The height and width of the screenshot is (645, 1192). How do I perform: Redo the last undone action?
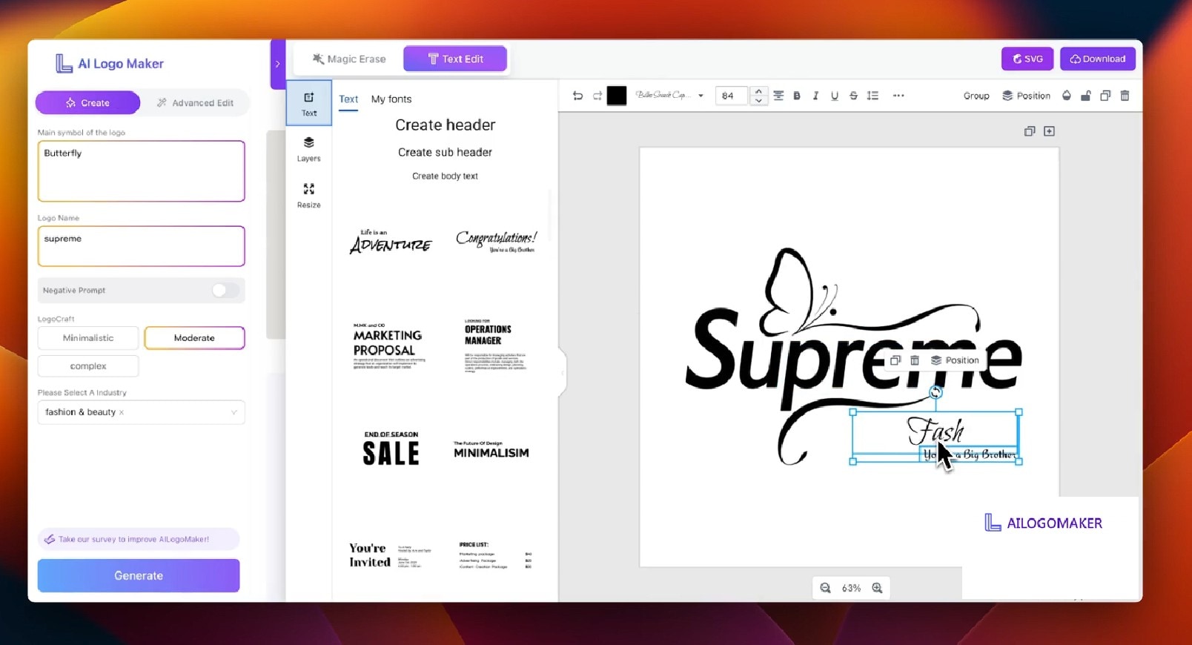click(597, 96)
